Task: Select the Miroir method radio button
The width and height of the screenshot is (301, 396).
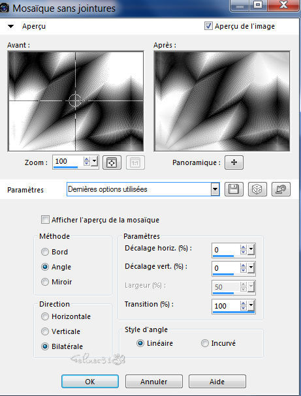Action: pyautogui.click(x=45, y=282)
